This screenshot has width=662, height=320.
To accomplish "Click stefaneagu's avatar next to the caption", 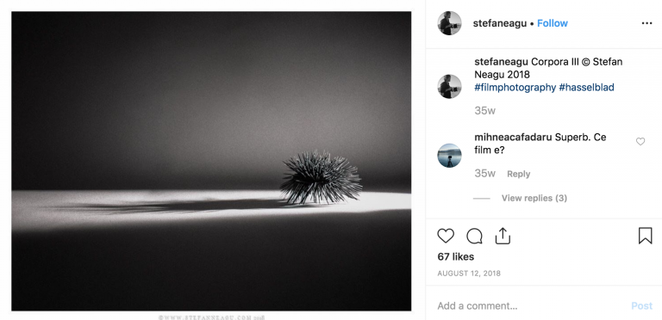I will [x=449, y=86].
